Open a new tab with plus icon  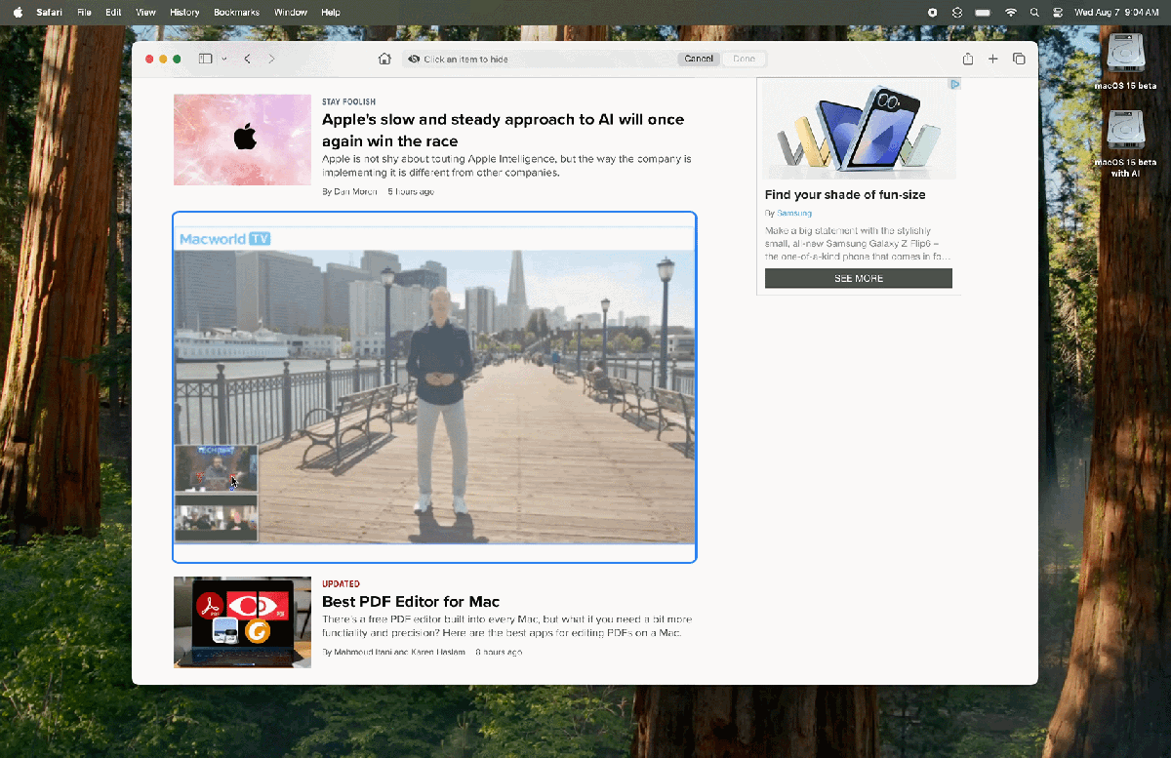pyautogui.click(x=993, y=59)
